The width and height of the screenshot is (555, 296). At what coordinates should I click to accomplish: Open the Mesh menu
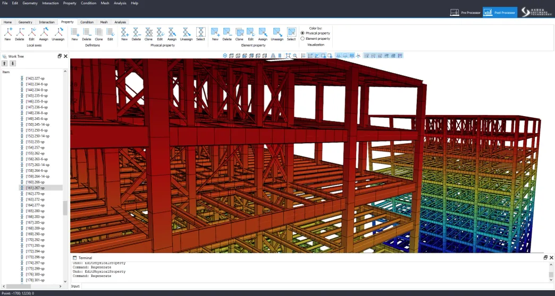tap(105, 3)
